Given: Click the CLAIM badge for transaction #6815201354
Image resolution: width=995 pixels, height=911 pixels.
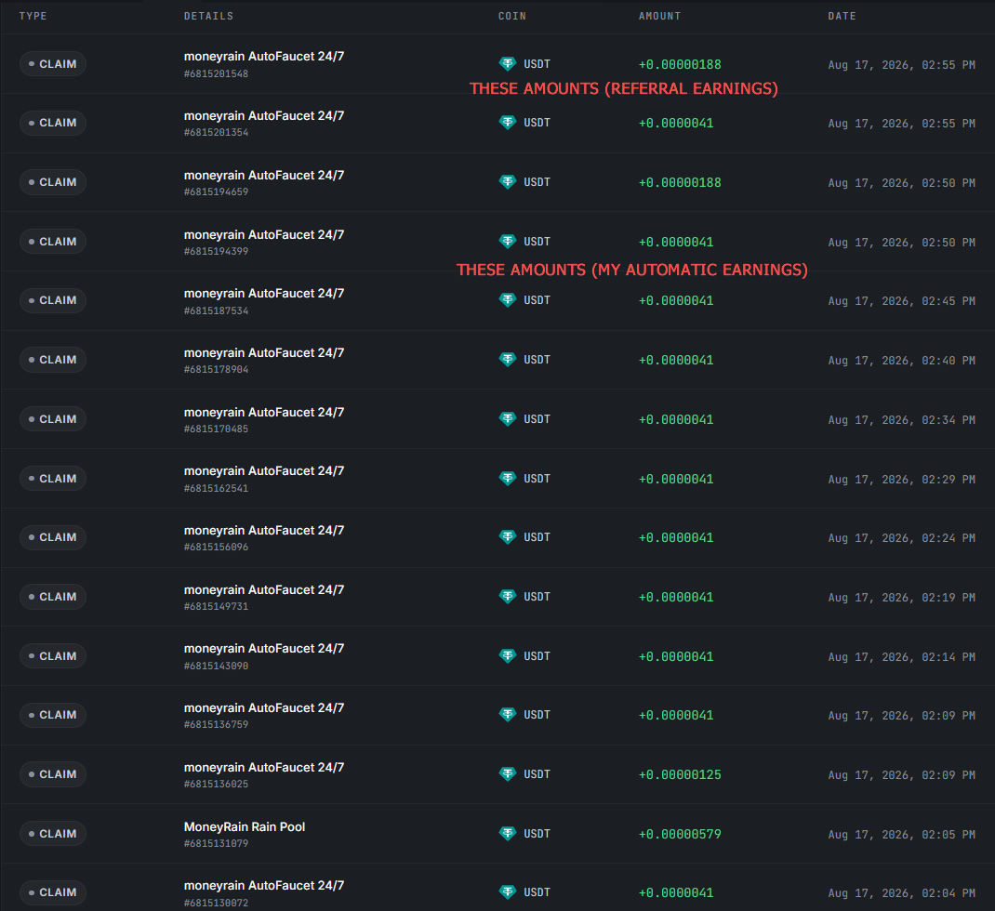Looking at the screenshot, I should coord(53,123).
